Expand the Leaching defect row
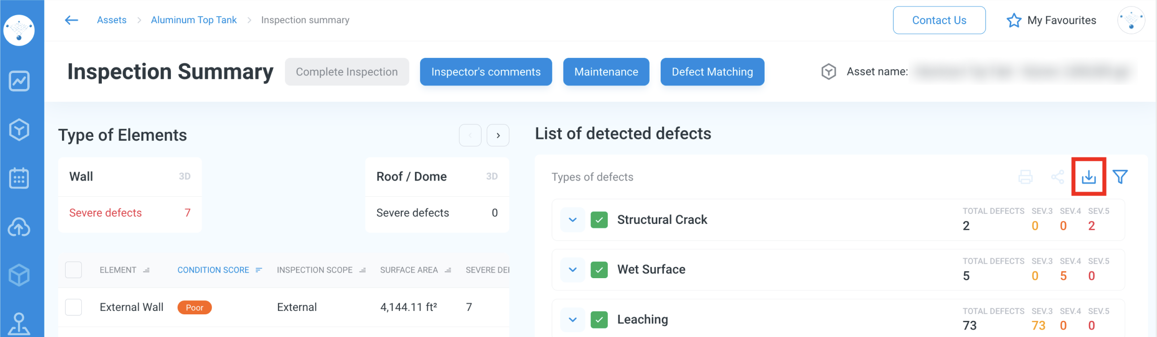The width and height of the screenshot is (1157, 337). 572,319
